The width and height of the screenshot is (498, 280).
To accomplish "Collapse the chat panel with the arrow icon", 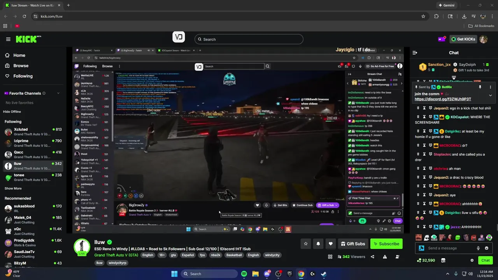I will pyautogui.click(x=415, y=53).
